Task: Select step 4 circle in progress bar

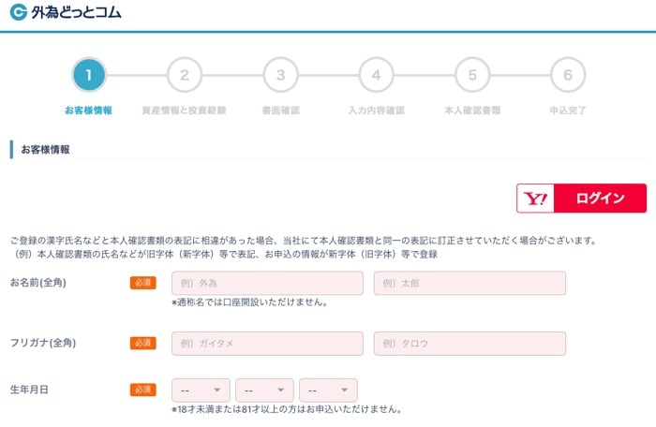Action: [377, 75]
